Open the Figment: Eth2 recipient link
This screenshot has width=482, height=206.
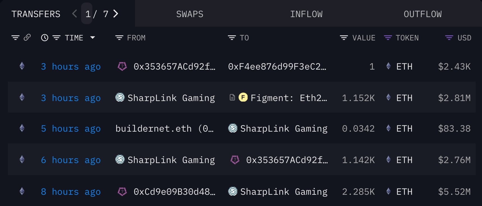(x=289, y=98)
